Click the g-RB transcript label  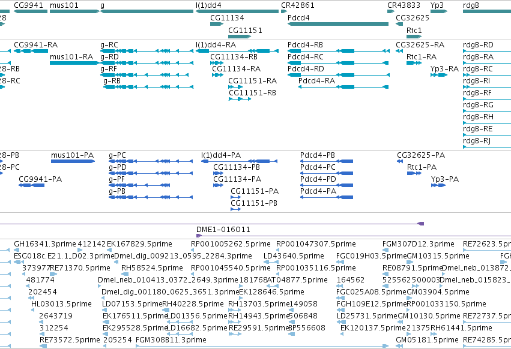click(112, 81)
